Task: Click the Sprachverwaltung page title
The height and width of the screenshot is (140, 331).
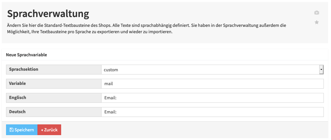Action: pyautogui.click(x=48, y=14)
